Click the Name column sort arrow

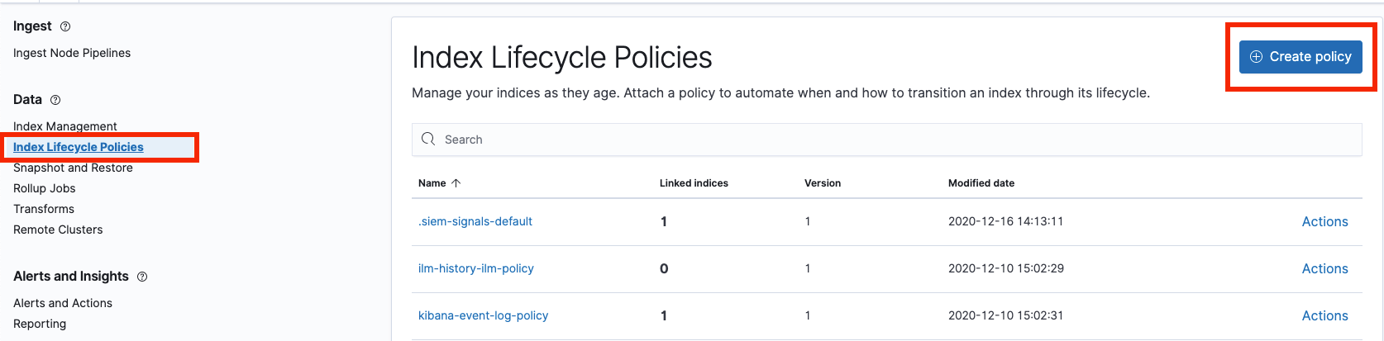coord(456,183)
